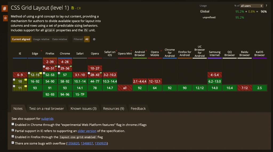The height and width of the screenshot is (152, 273).
Task: Select IE 6-9 cell
Action: 20,75
